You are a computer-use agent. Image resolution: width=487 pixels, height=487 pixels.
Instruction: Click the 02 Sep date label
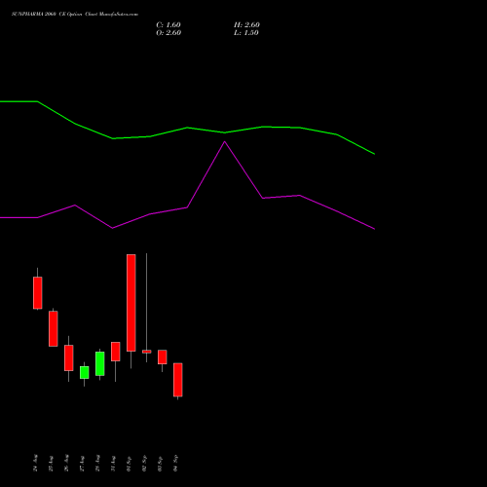(144, 463)
